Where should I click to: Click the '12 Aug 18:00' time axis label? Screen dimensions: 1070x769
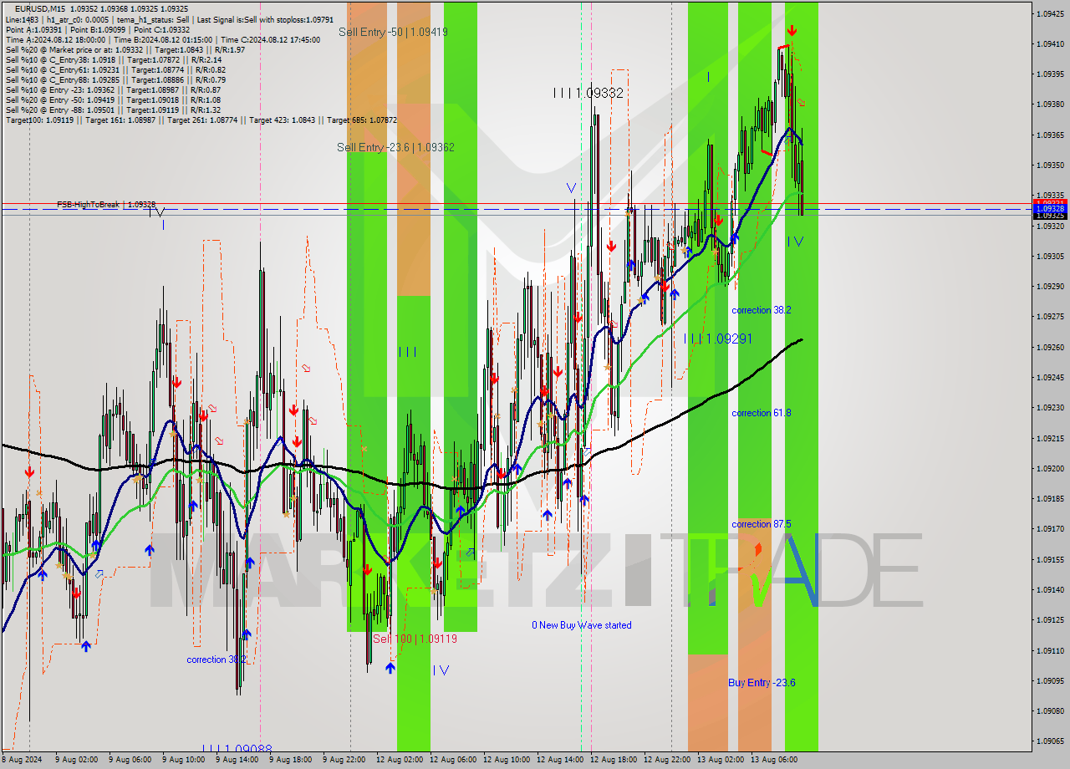tap(613, 760)
